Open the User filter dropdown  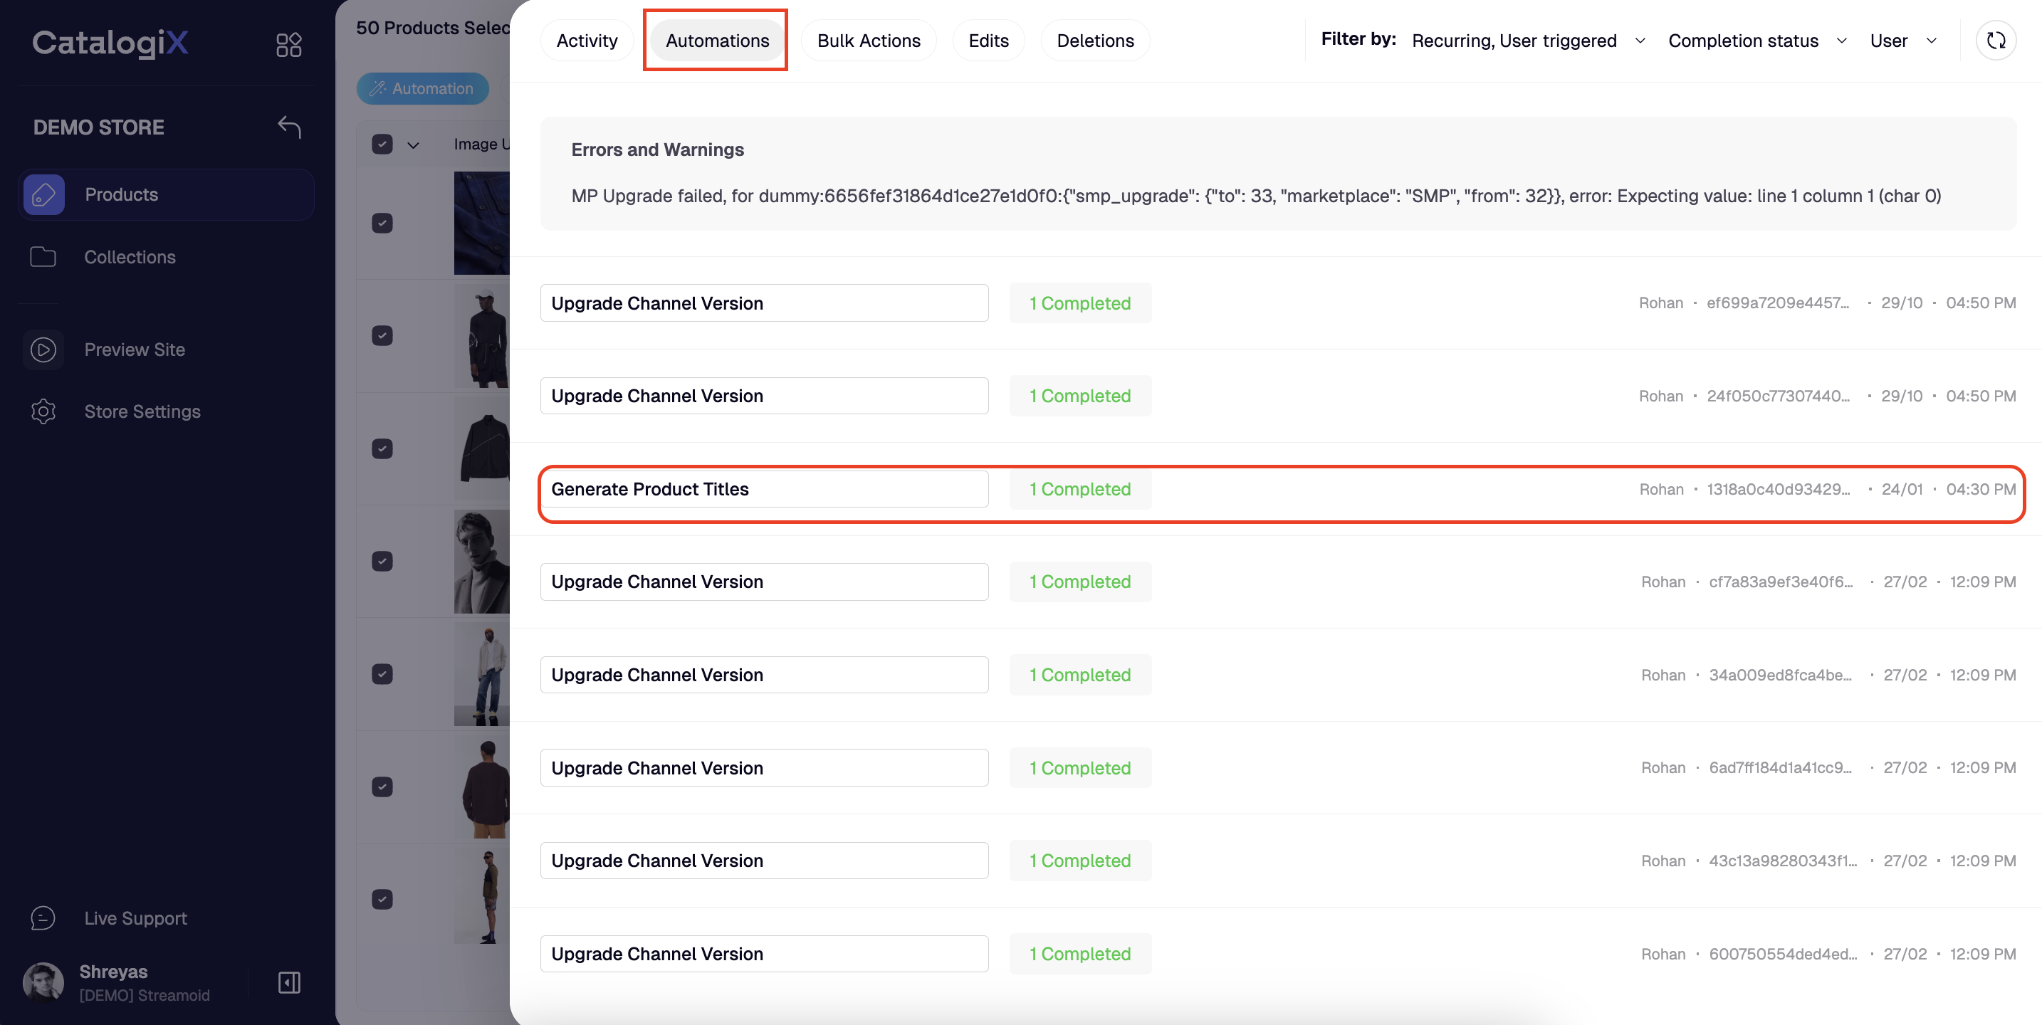[x=1902, y=41]
